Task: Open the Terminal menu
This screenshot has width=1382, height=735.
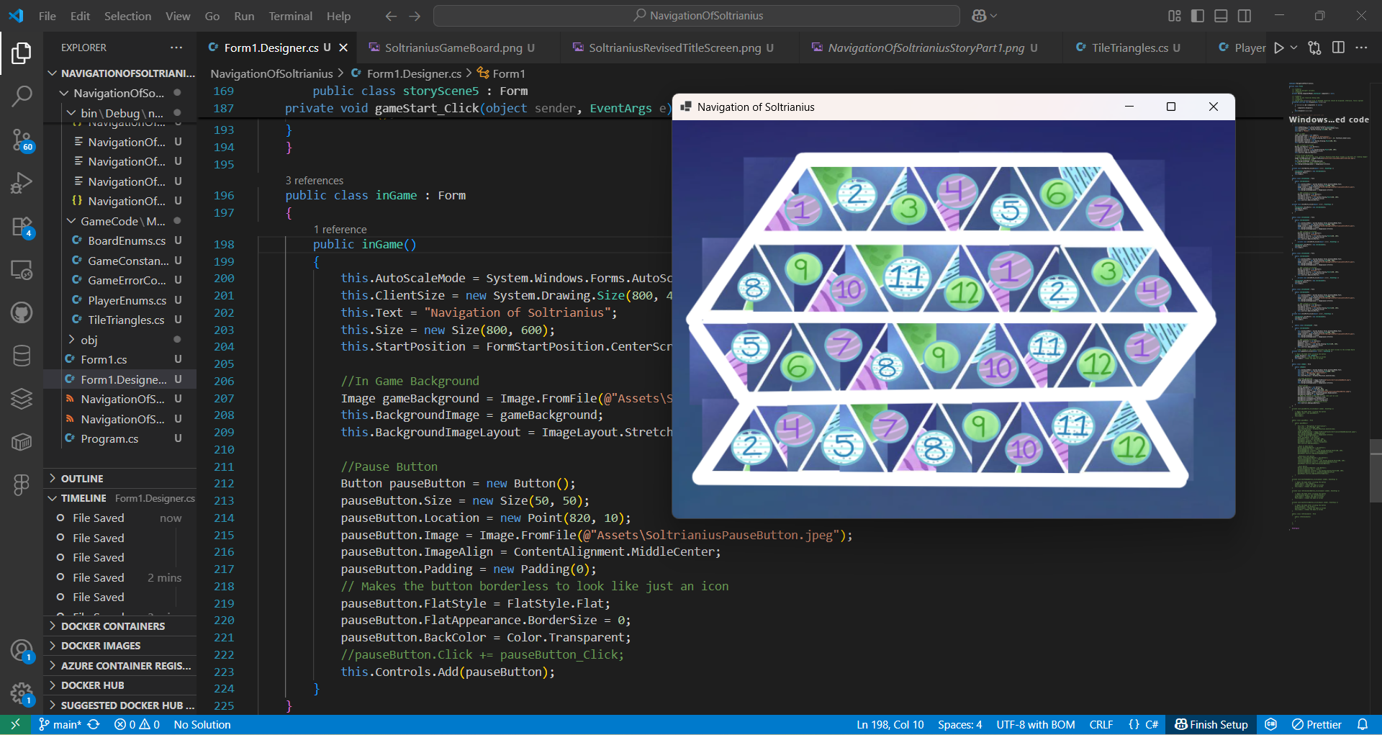Action: tap(290, 15)
